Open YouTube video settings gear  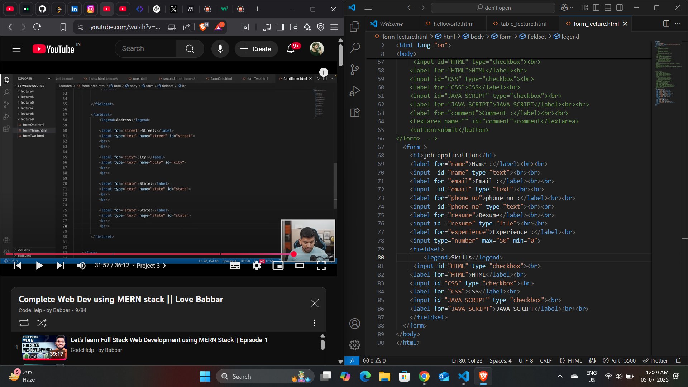(x=257, y=266)
